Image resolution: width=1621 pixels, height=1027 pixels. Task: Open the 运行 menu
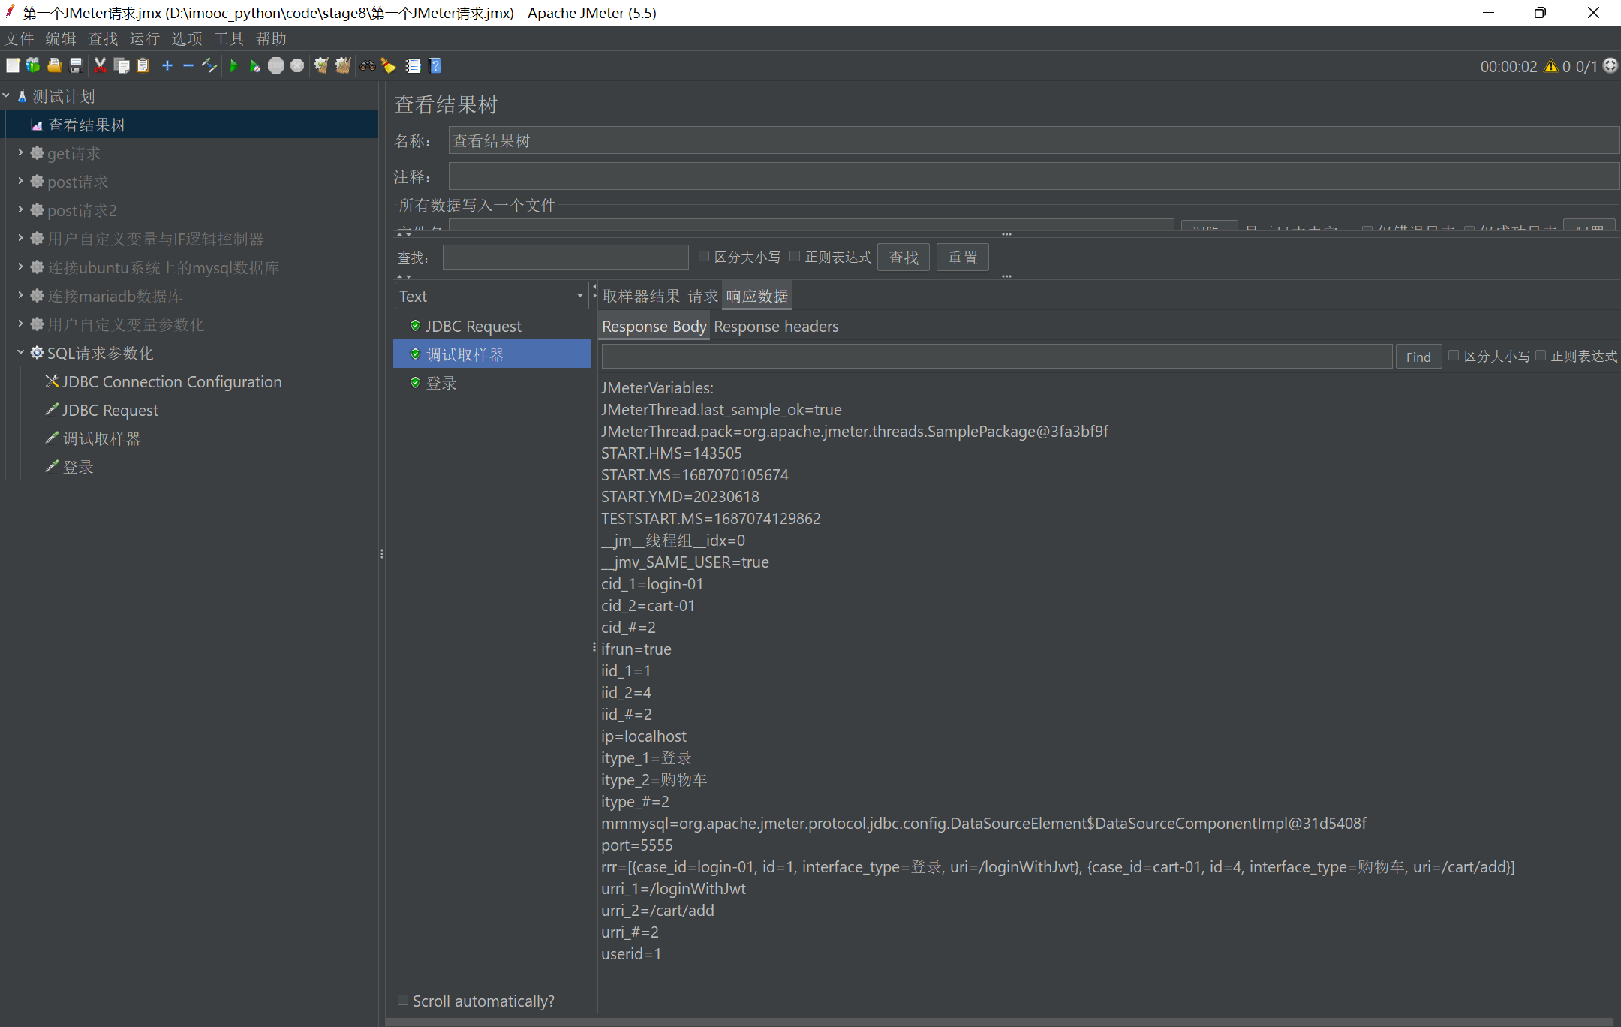coord(144,38)
